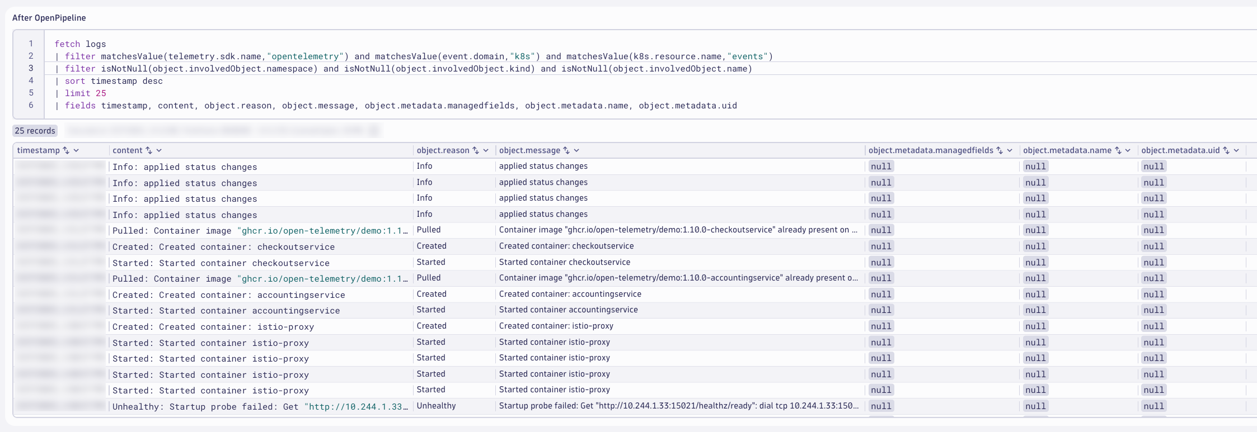Click the object.reason "Pulled" cell in accountingservice row

click(429, 278)
